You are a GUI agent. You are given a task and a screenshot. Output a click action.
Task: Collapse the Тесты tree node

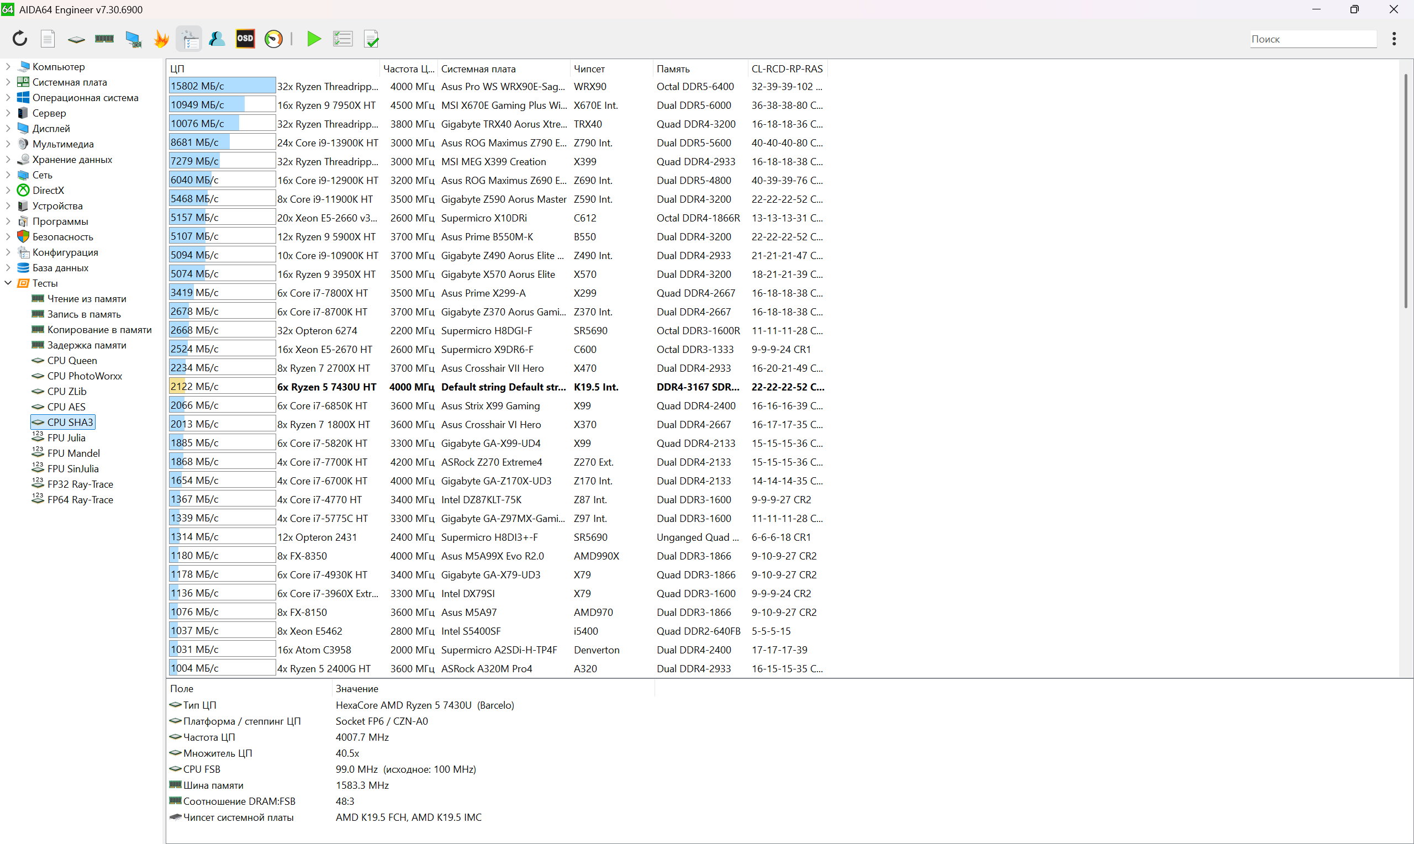8,283
